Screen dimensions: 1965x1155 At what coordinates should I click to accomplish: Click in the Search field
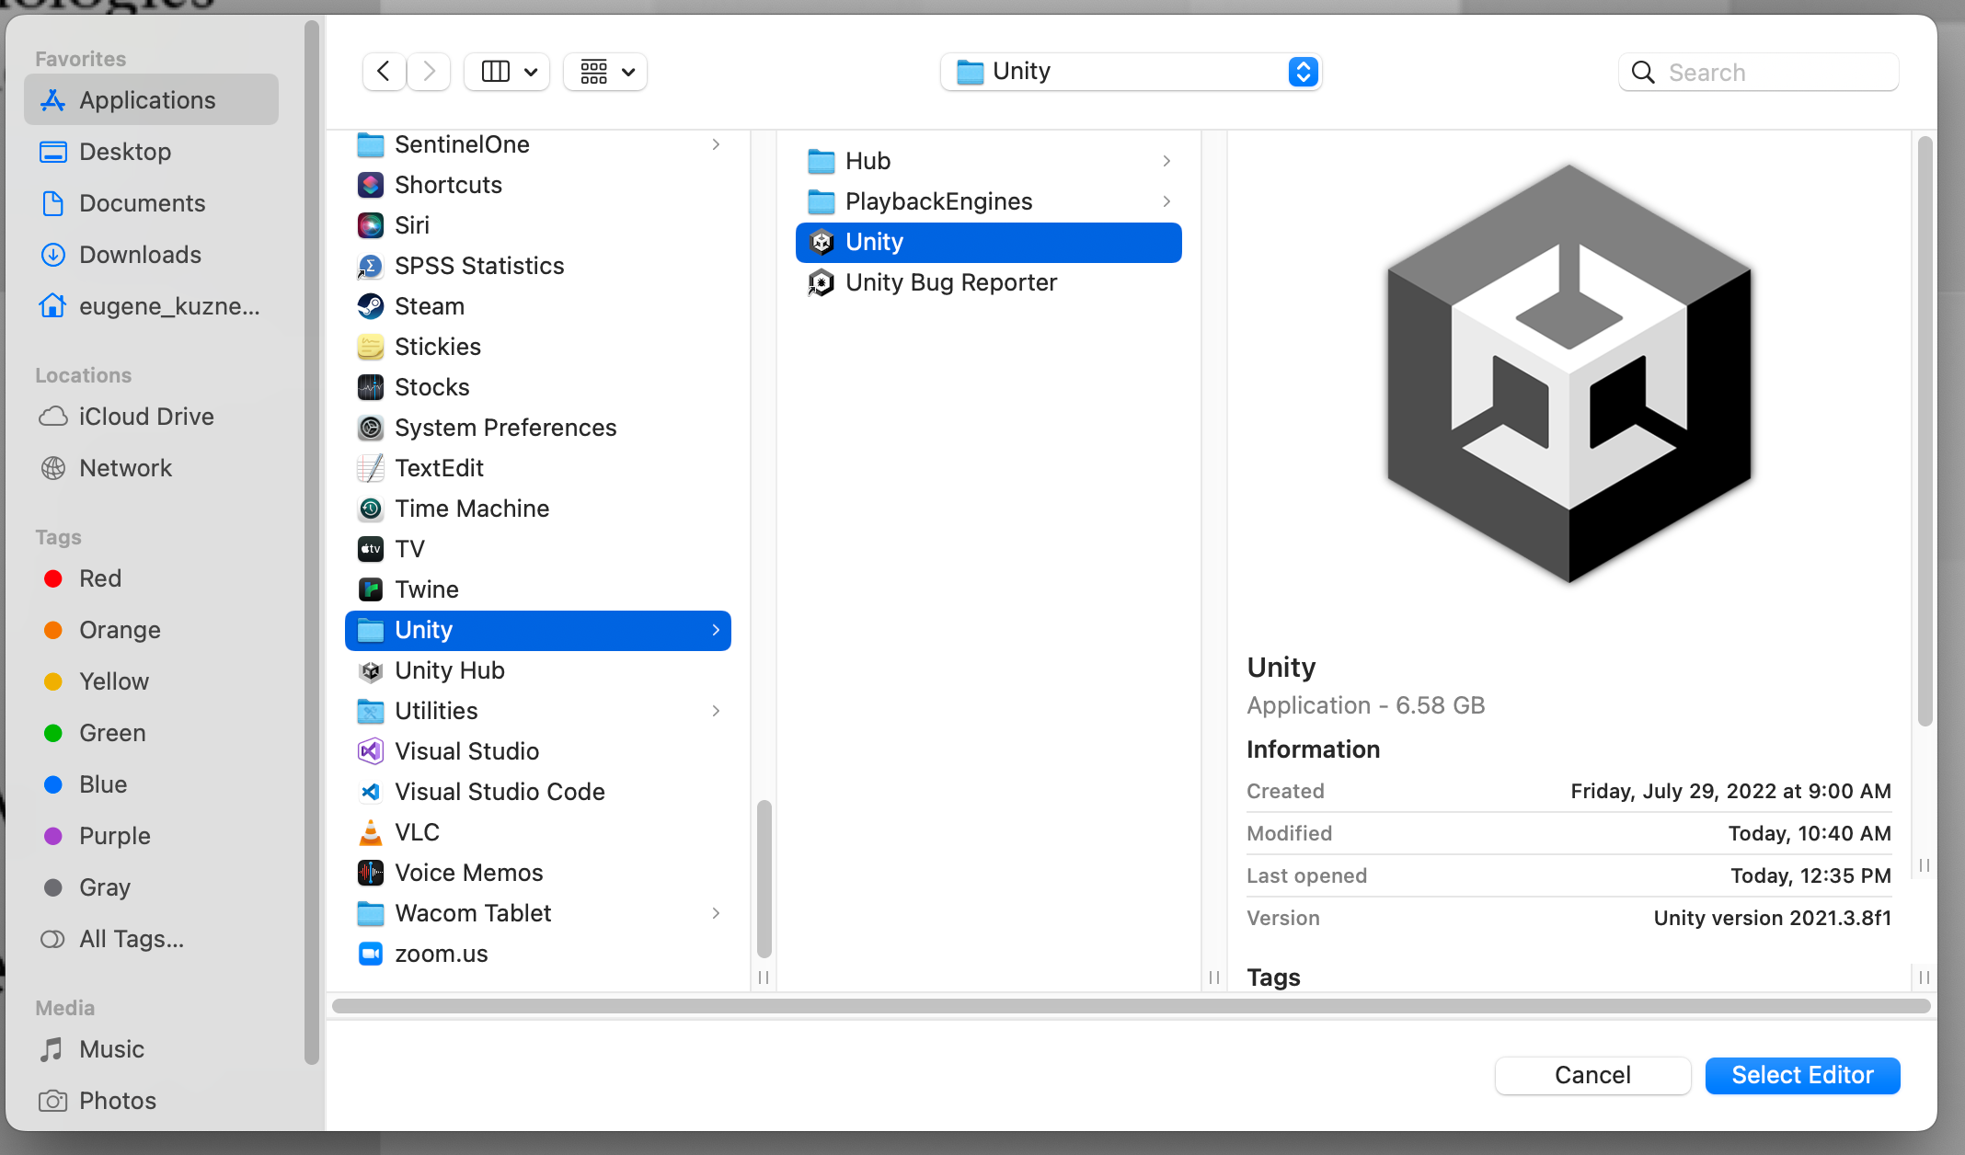(x=1758, y=72)
